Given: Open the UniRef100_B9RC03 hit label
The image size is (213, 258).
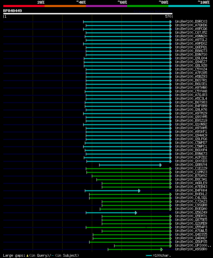Looking at the screenshot, I should point(191,22).
